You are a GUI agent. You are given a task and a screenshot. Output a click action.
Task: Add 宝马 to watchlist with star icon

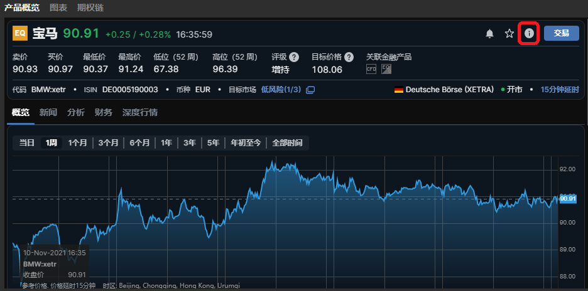509,33
